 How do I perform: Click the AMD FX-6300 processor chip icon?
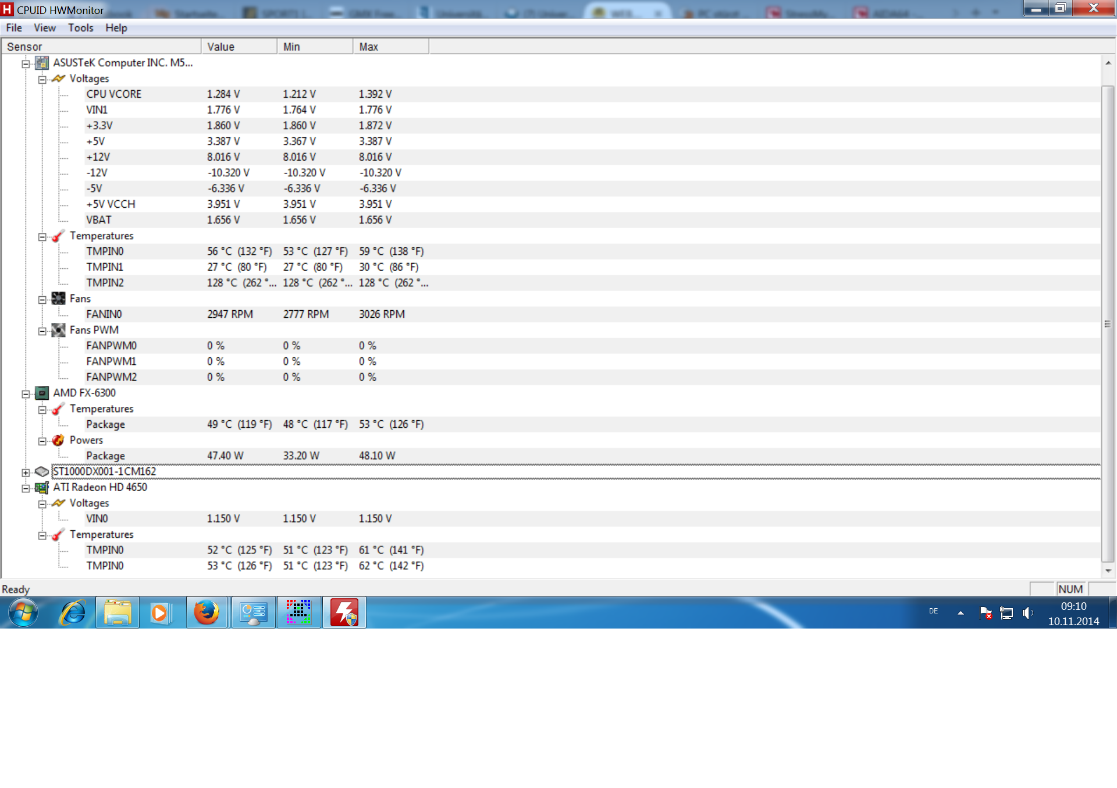tap(42, 393)
